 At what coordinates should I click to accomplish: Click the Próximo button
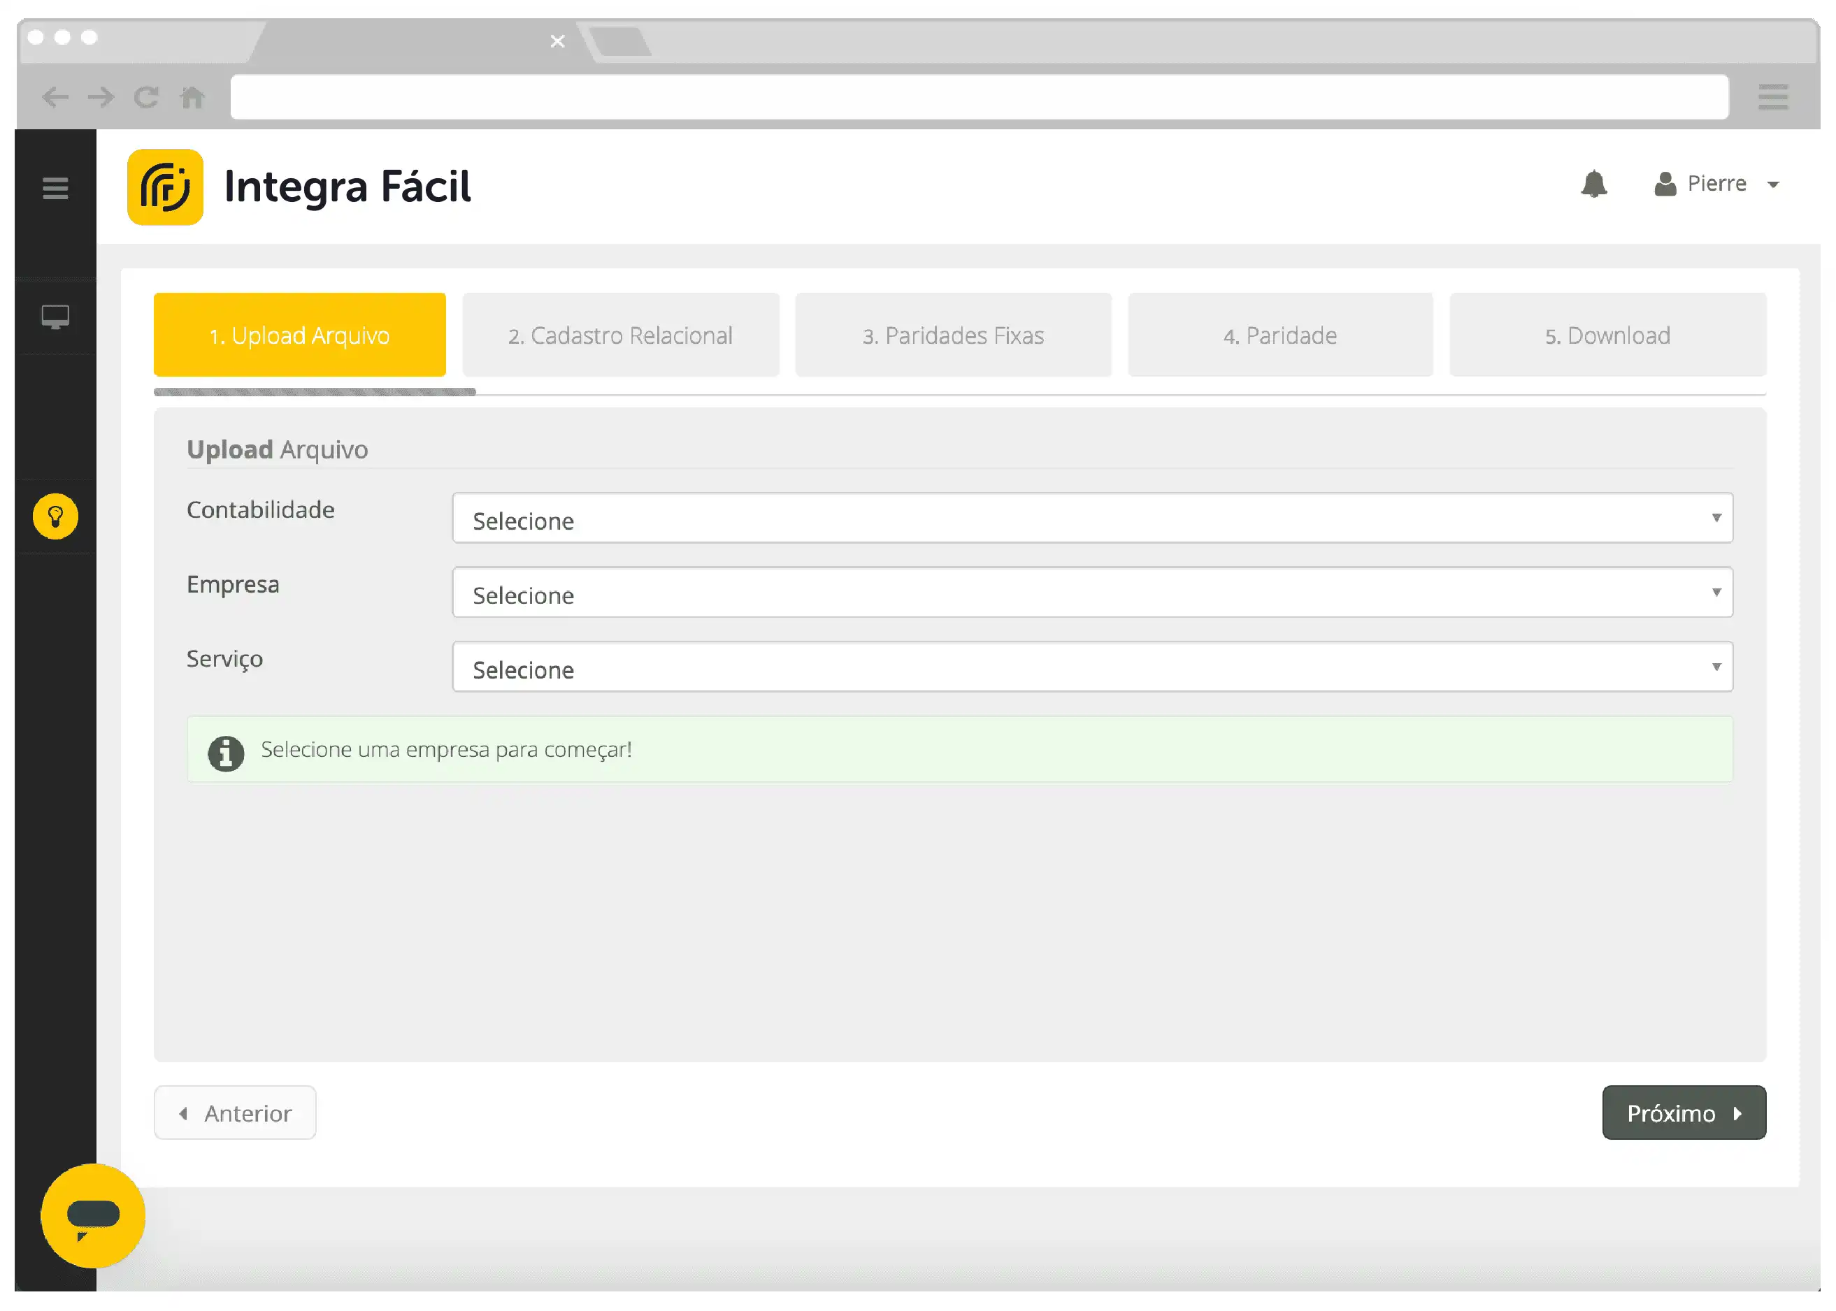pyautogui.click(x=1684, y=1113)
